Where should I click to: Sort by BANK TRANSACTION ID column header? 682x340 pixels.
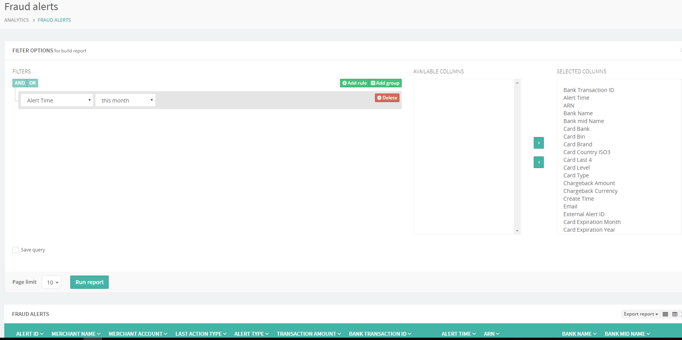tap(380, 334)
